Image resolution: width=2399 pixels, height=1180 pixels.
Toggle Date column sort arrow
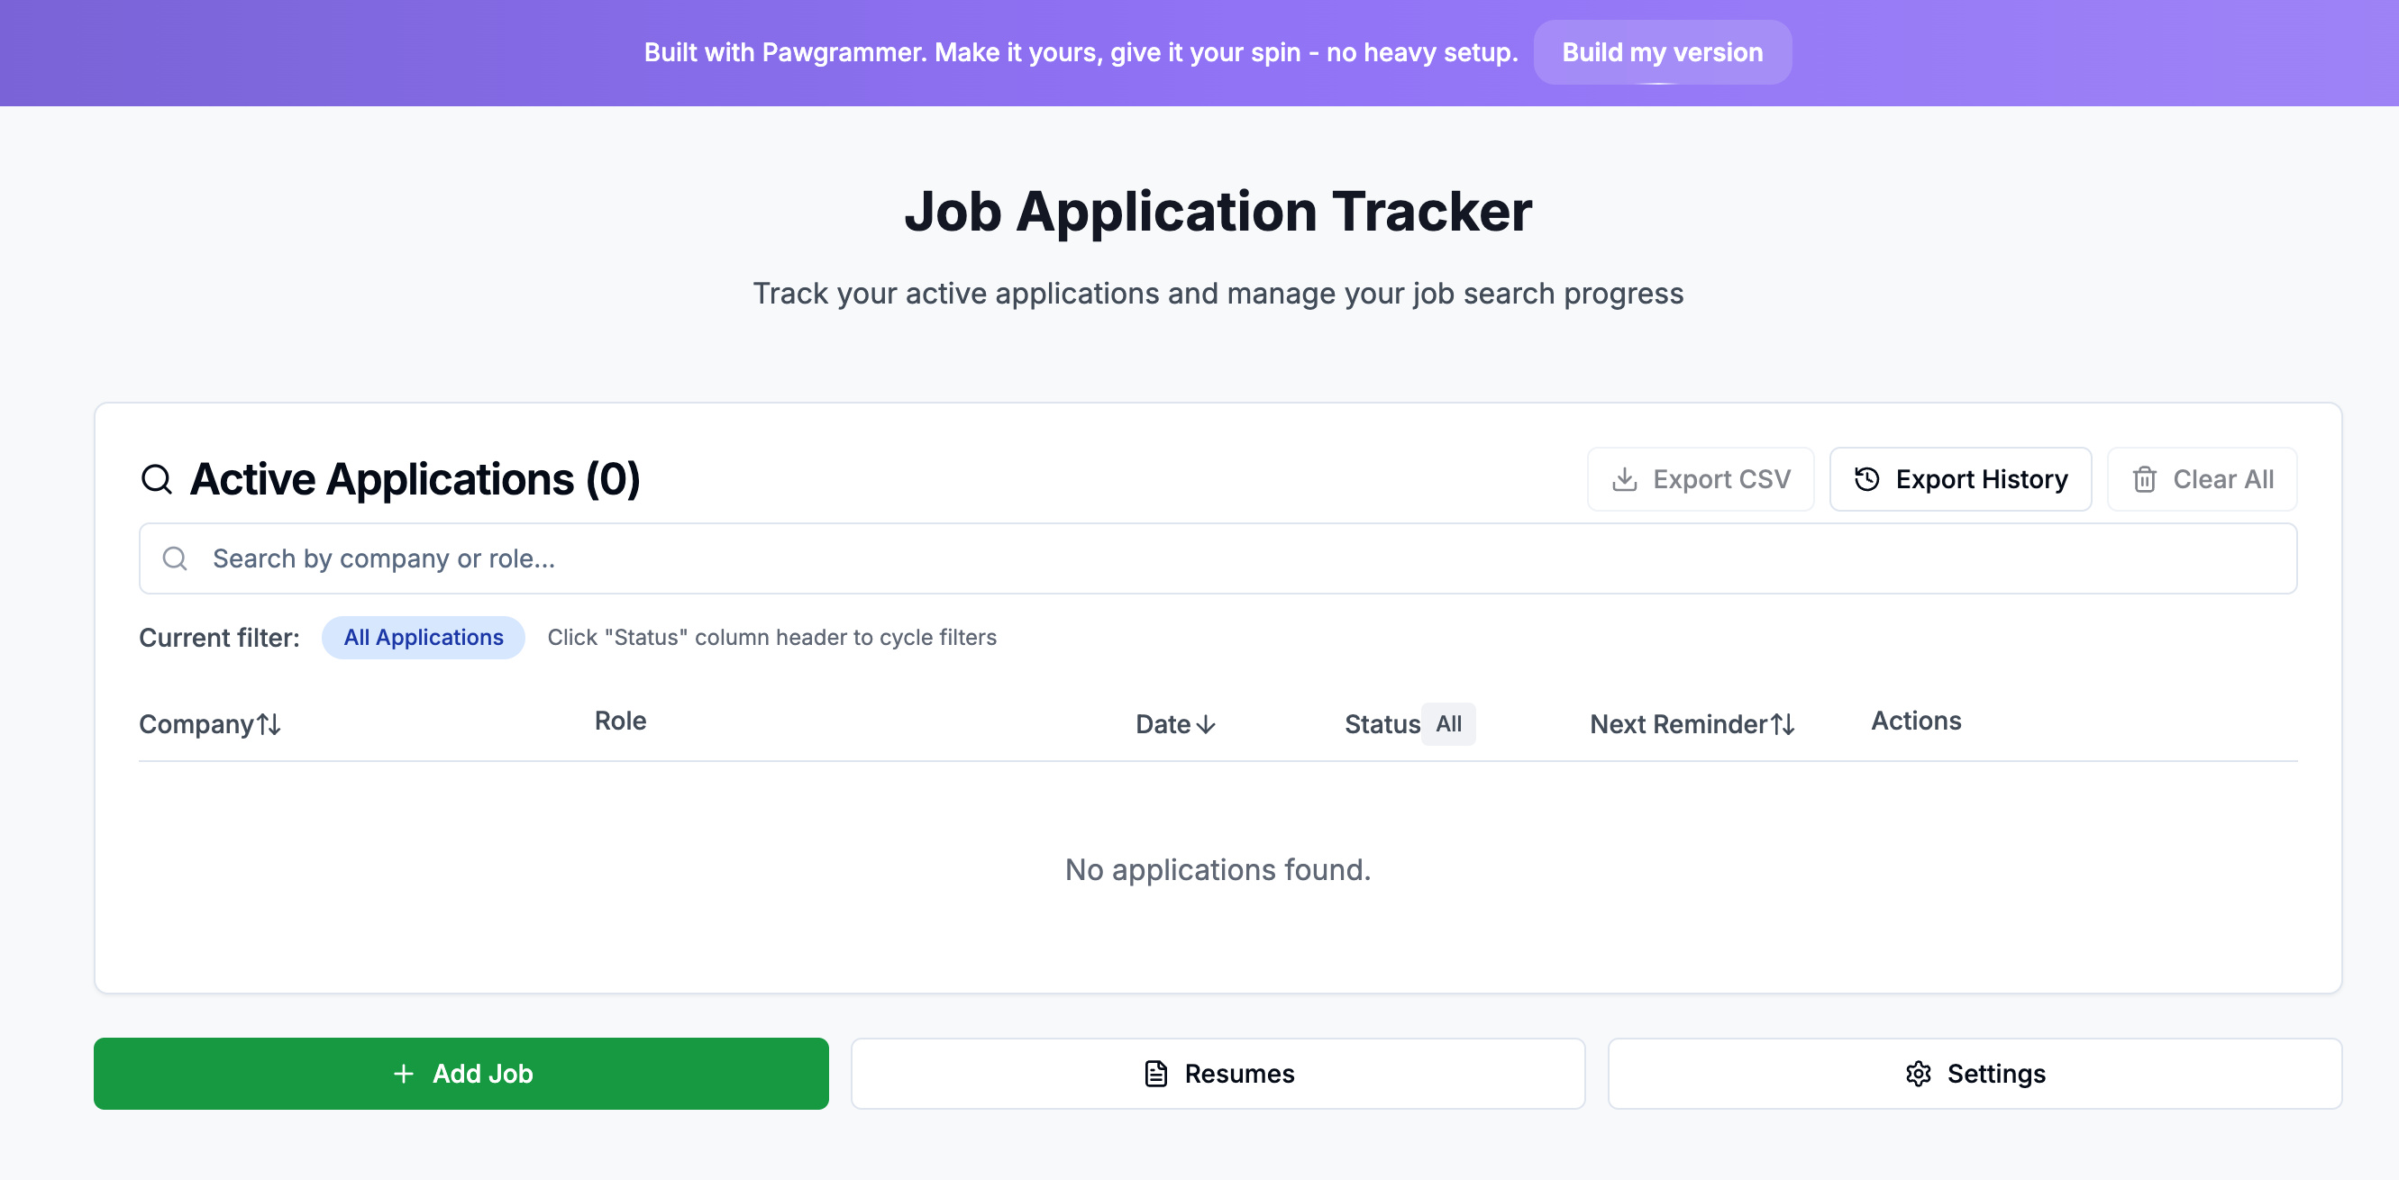(x=1206, y=724)
